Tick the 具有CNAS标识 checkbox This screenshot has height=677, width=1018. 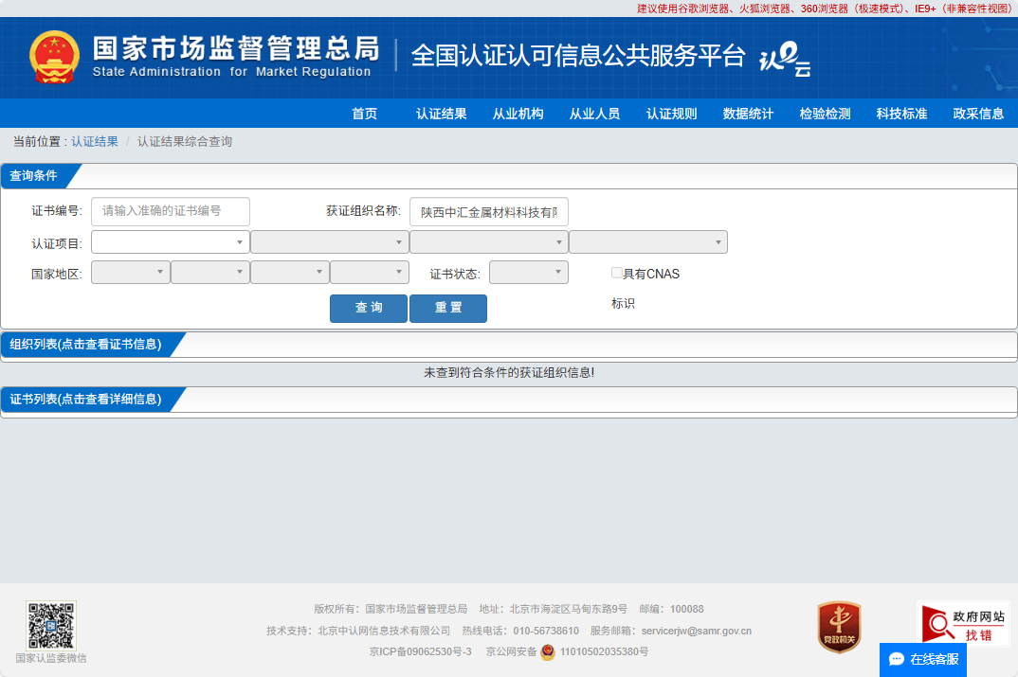(x=617, y=273)
